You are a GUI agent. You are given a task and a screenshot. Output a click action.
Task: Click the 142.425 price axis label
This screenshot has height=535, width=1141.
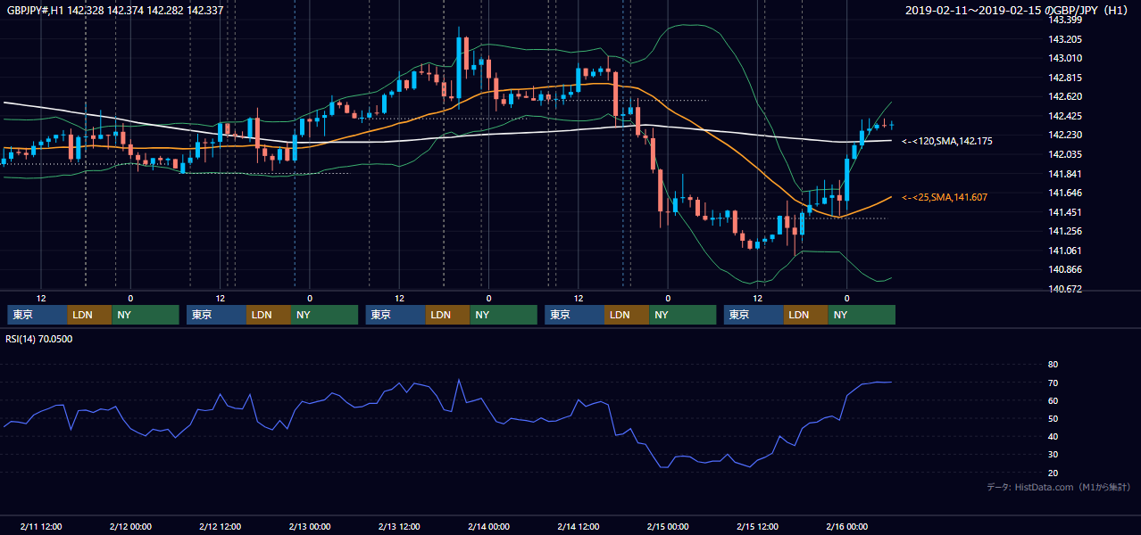click(1064, 116)
